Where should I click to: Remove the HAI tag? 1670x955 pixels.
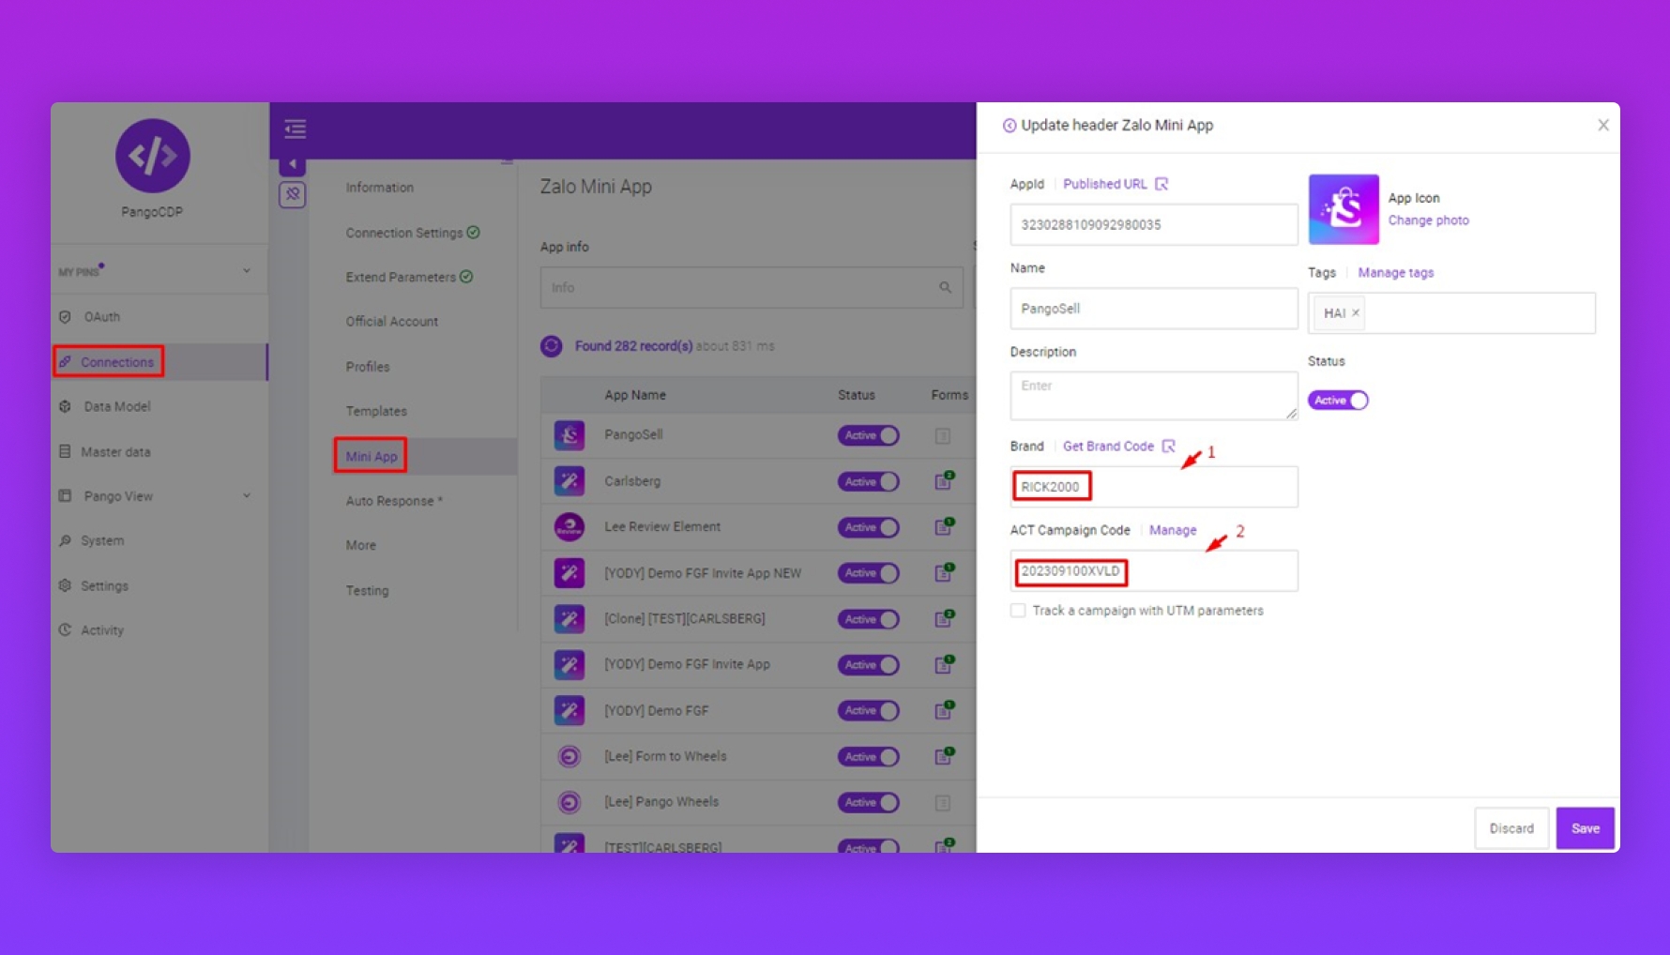(1355, 313)
